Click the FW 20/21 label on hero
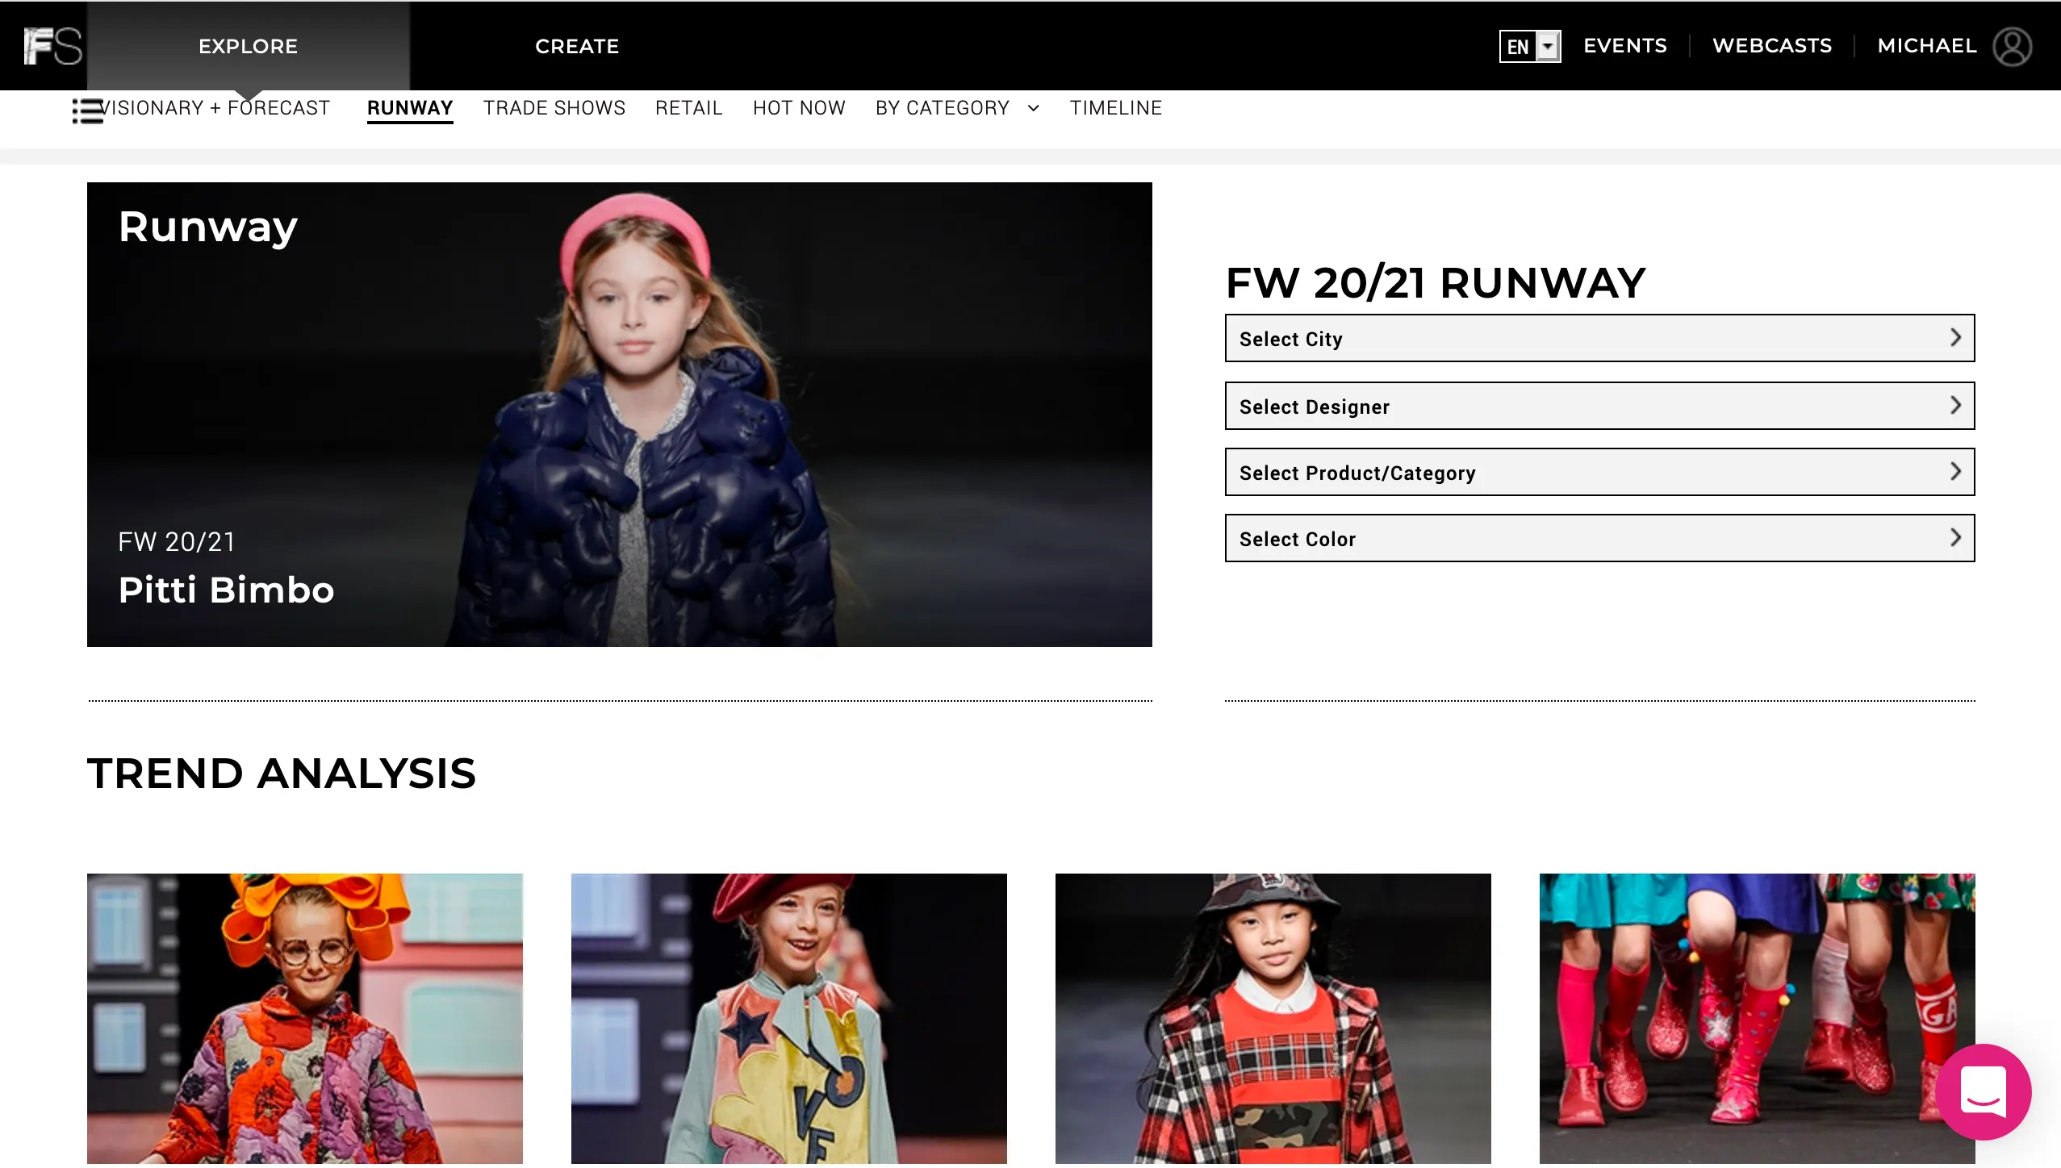2061x1168 pixels. (x=177, y=542)
